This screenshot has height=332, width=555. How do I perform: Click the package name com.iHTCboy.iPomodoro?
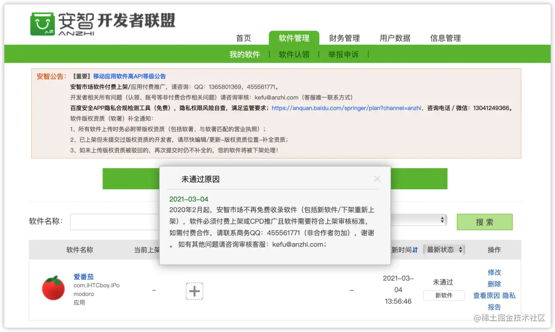point(96,289)
